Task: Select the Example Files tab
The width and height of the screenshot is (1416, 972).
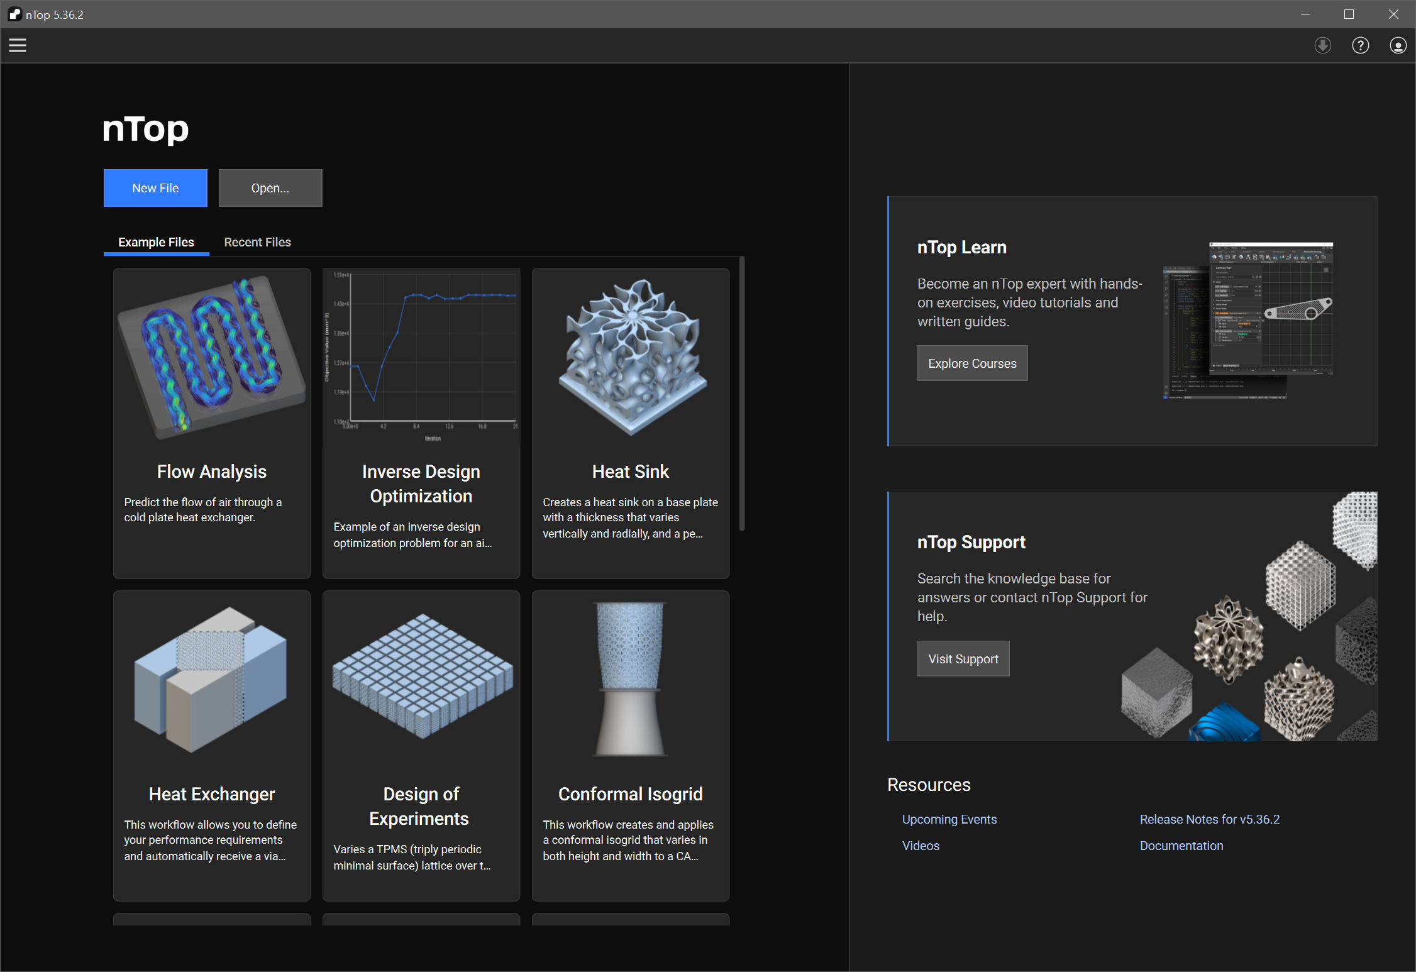Action: 155,242
